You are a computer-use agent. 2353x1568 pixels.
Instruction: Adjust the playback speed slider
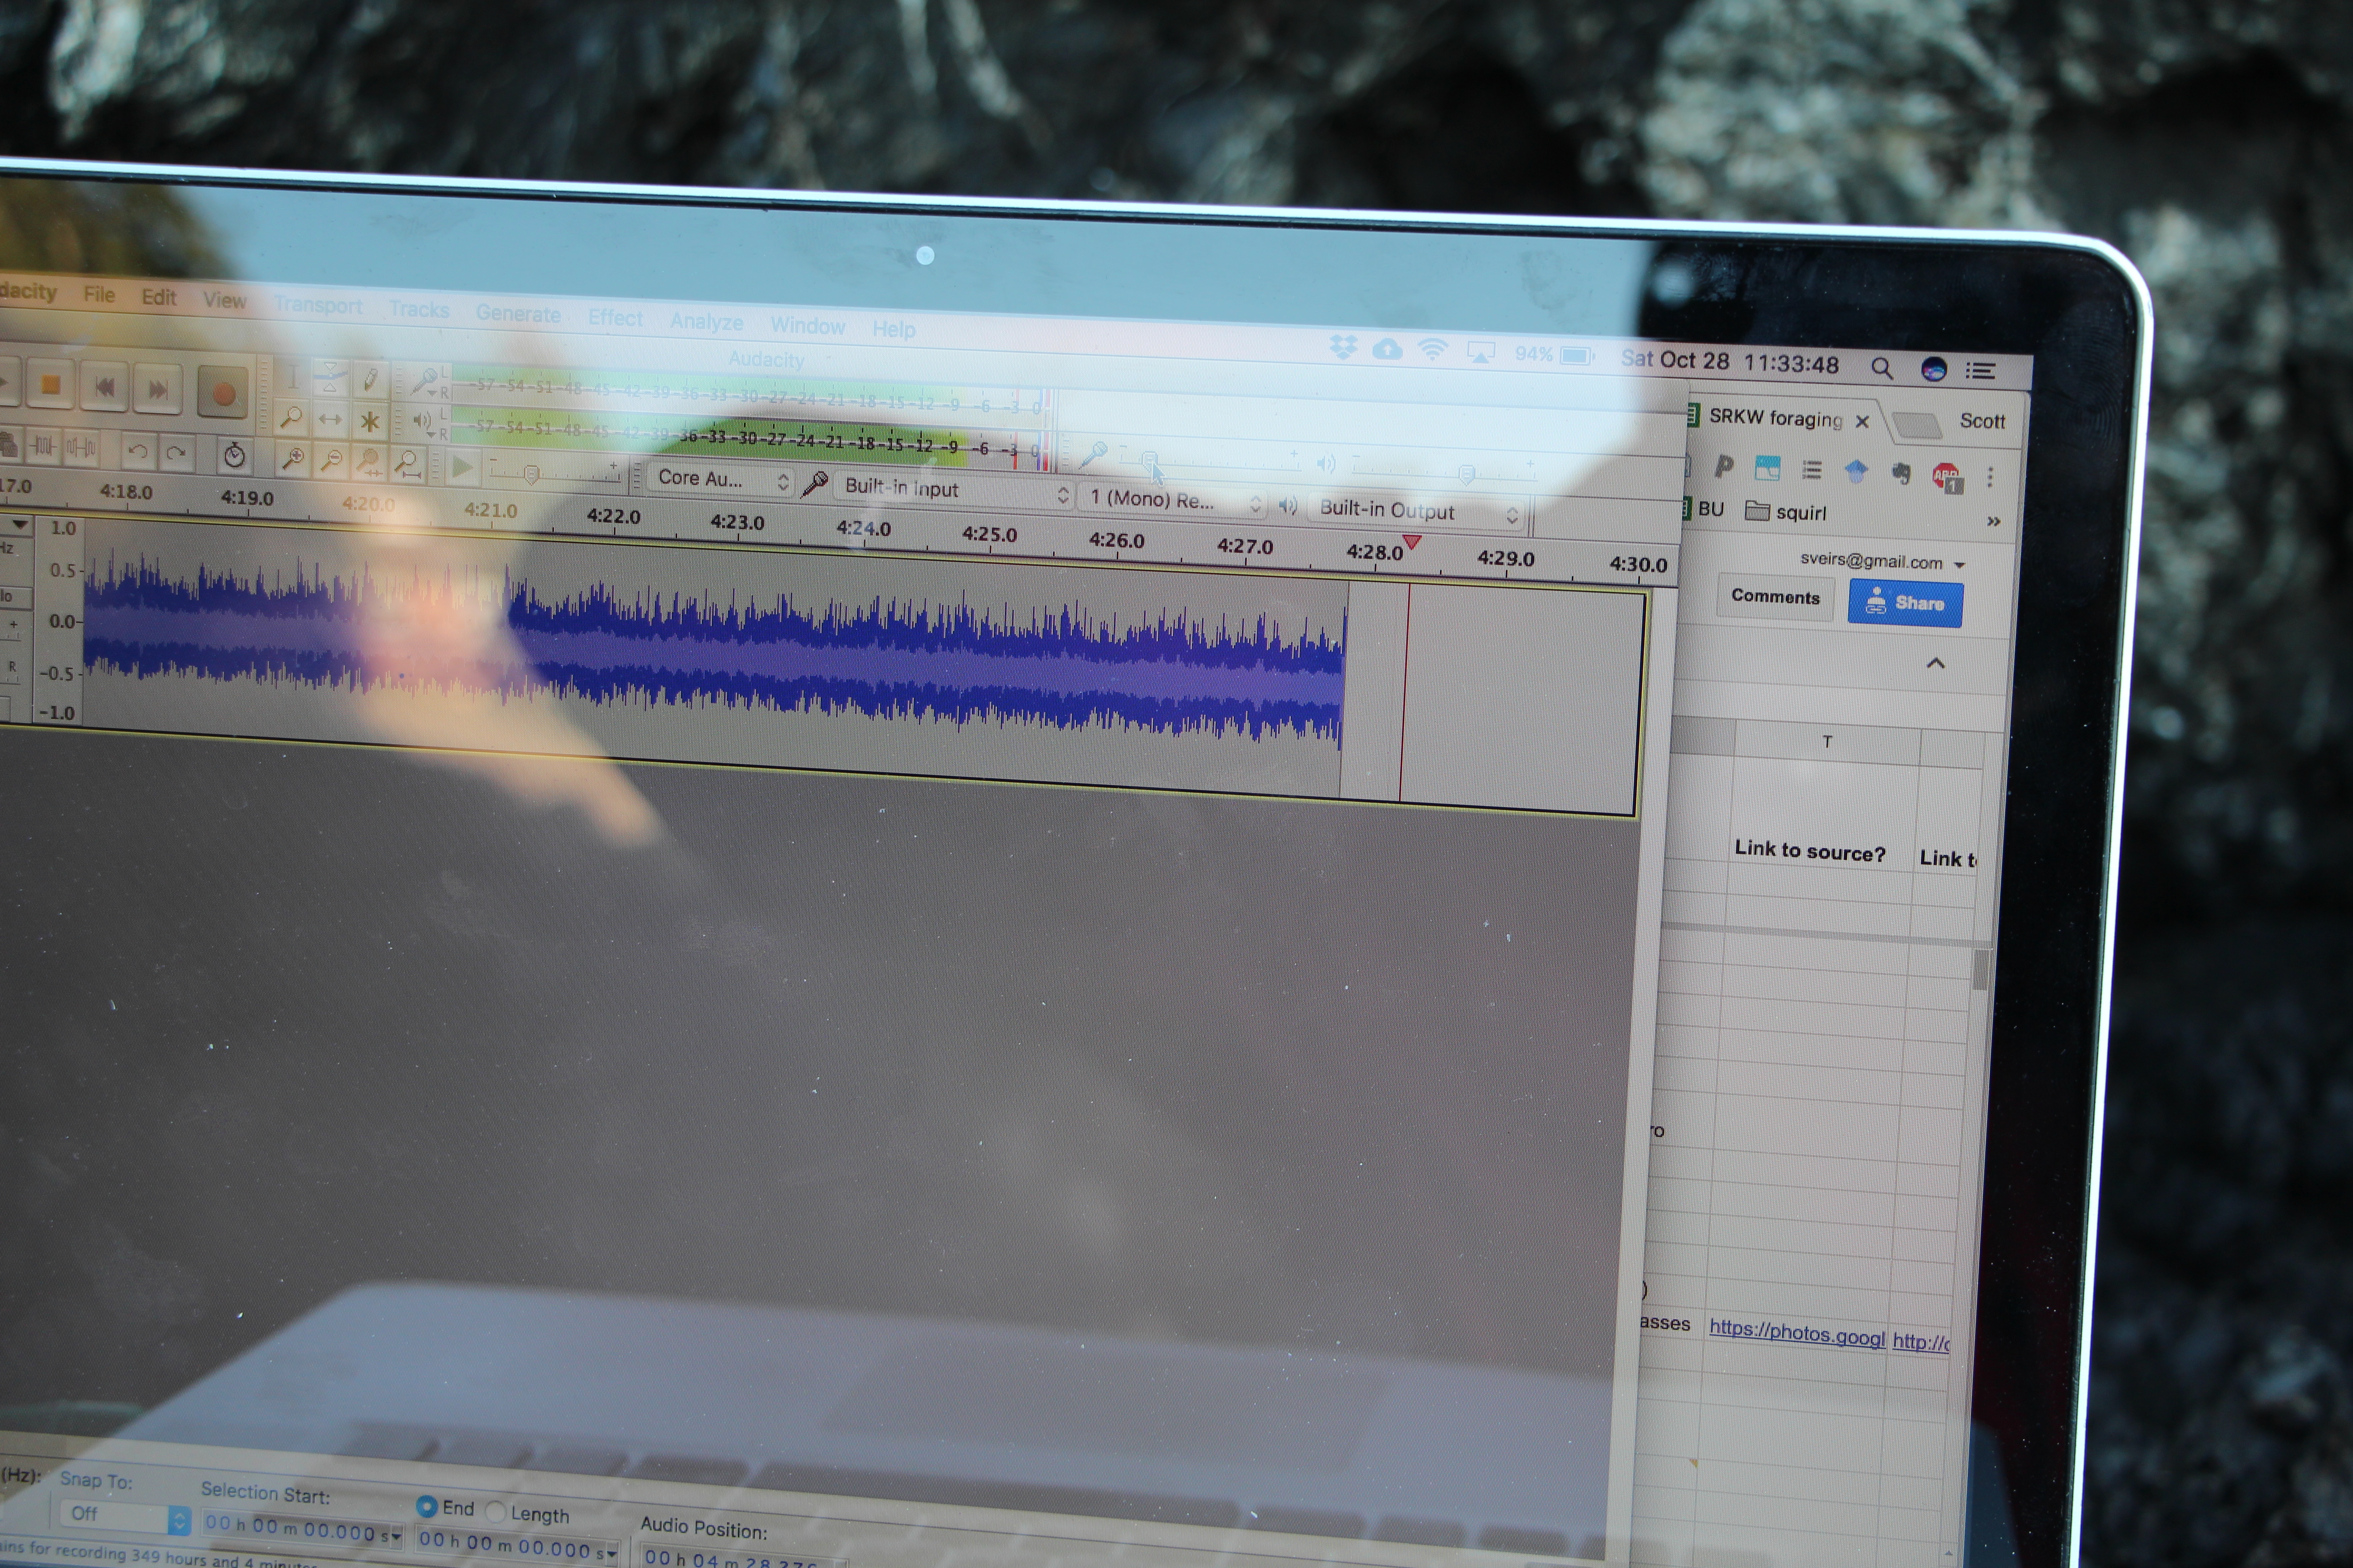pyautogui.click(x=532, y=474)
